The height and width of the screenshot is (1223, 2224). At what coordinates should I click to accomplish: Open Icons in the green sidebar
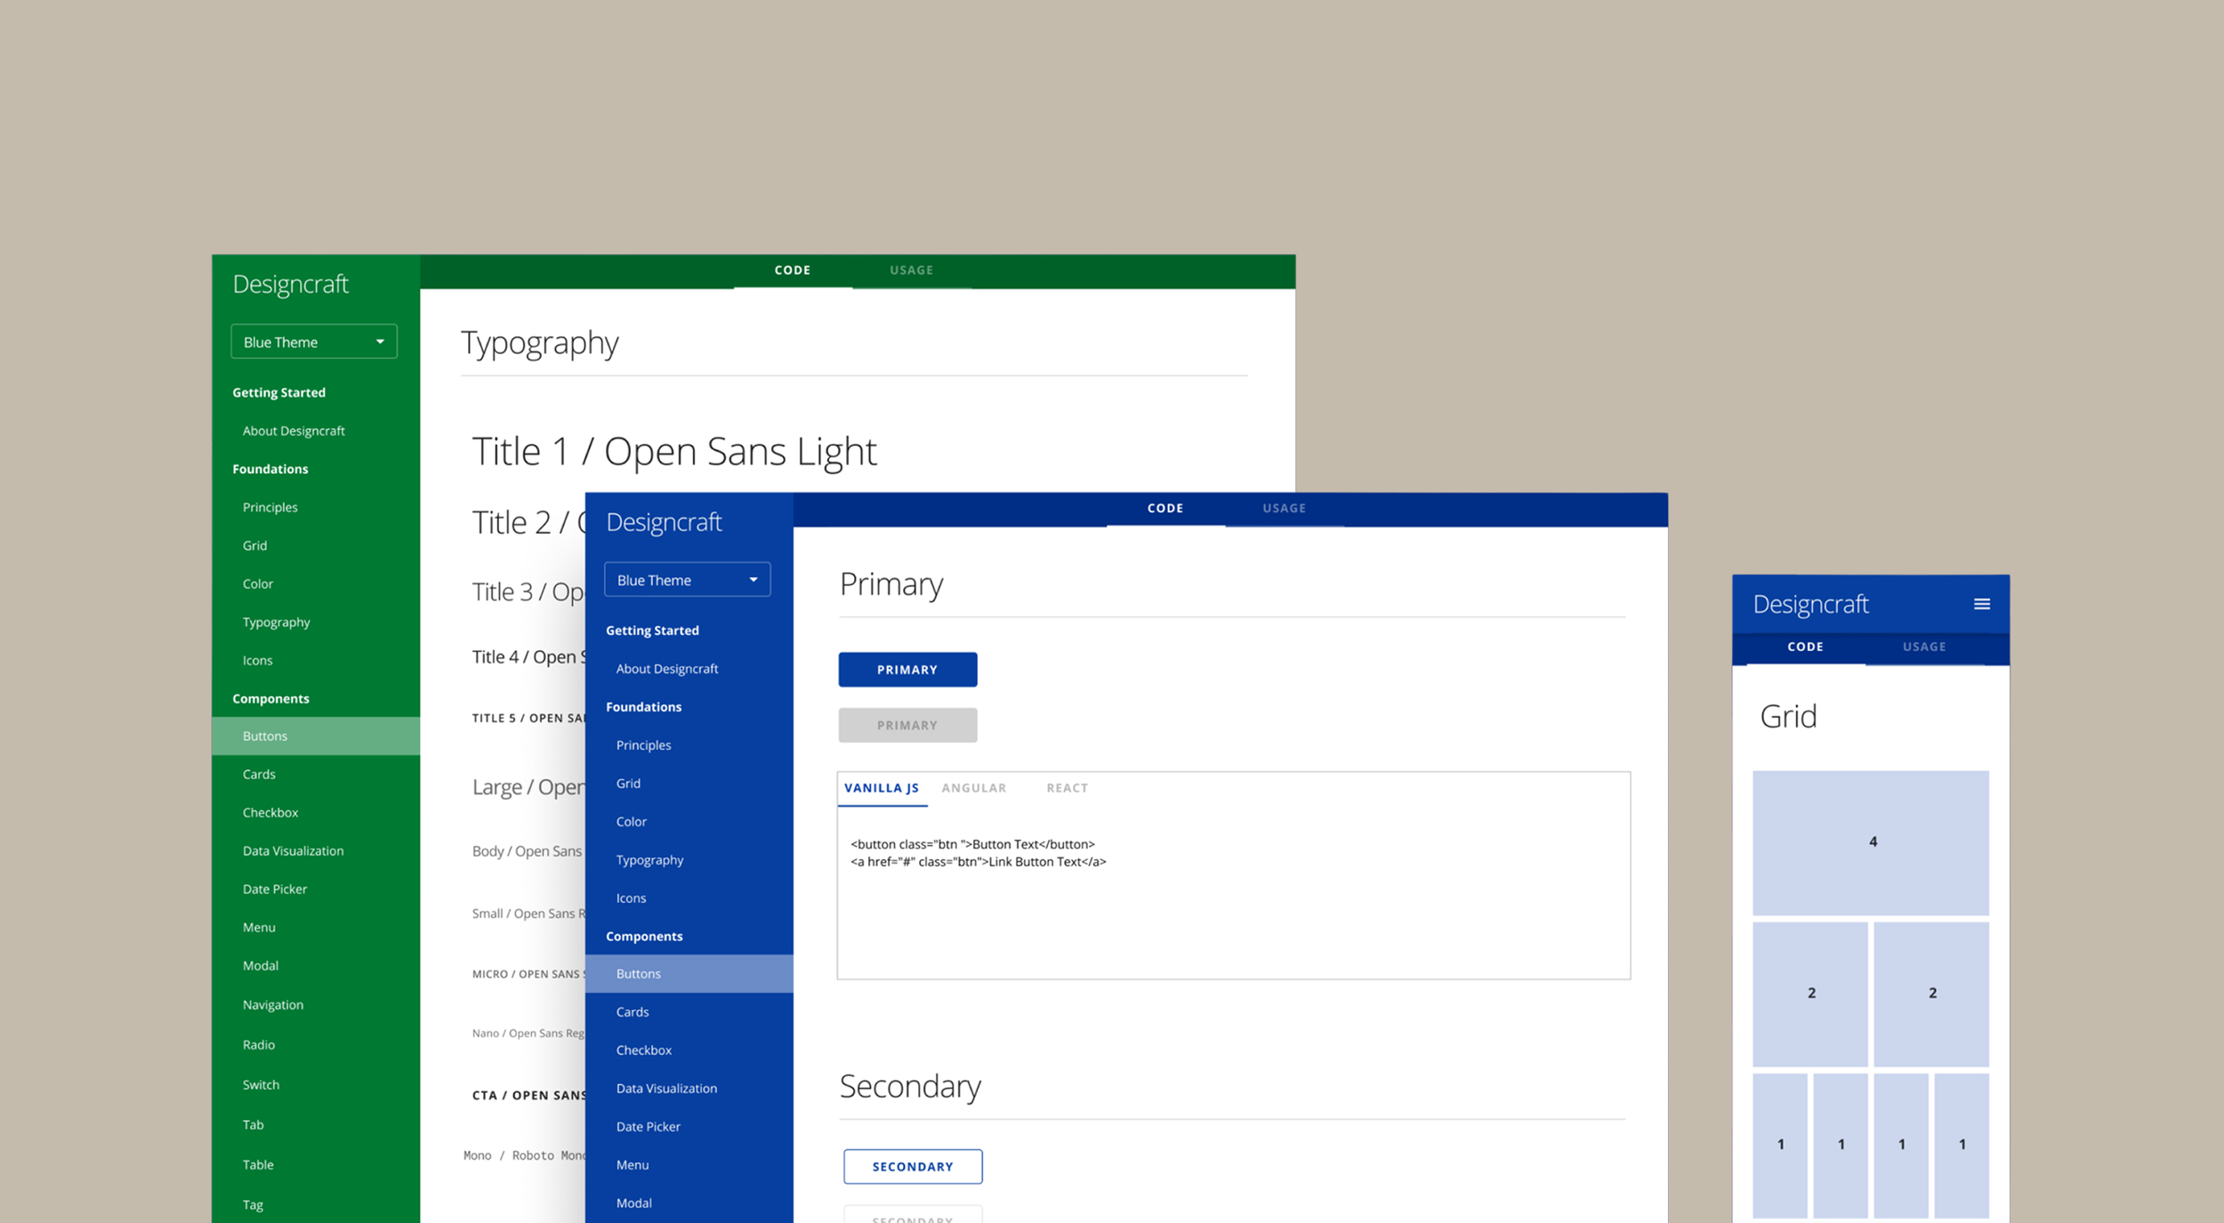click(258, 661)
